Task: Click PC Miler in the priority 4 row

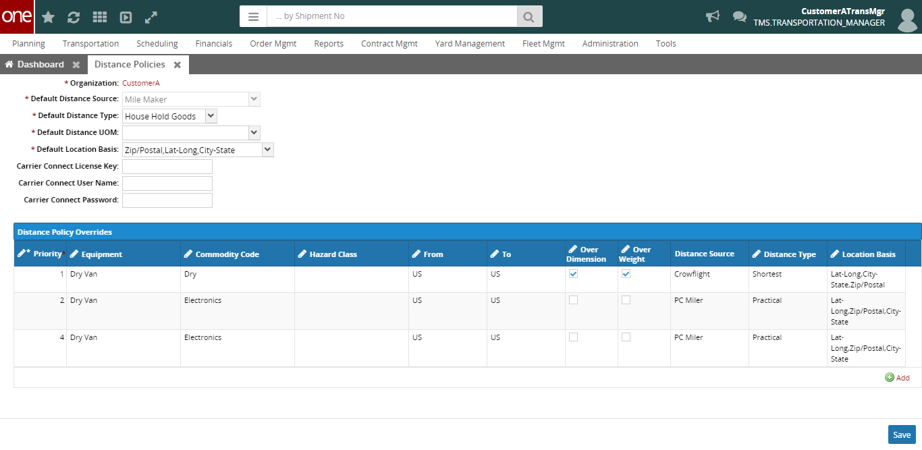Action: pyautogui.click(x=688, y=337)
